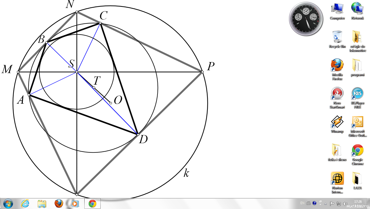The width and height of the screenshot is (370, 209).
Task: Switch to the Chrome taskbar window
Action: tap(92, 204)
